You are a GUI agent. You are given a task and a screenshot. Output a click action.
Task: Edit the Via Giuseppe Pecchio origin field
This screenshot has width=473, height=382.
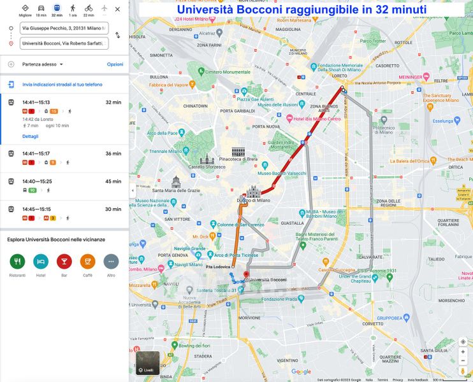[64, 29]
